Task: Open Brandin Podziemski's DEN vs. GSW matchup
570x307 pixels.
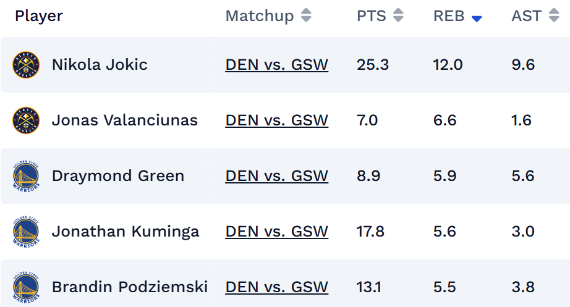Action: pyautogui.click(x=276, y=287)
